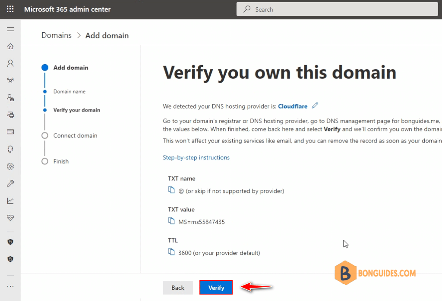The height and width of the screenshot is (301, 442).
Task: Open Health heart icon in sidebar
Action: [10, 218]
